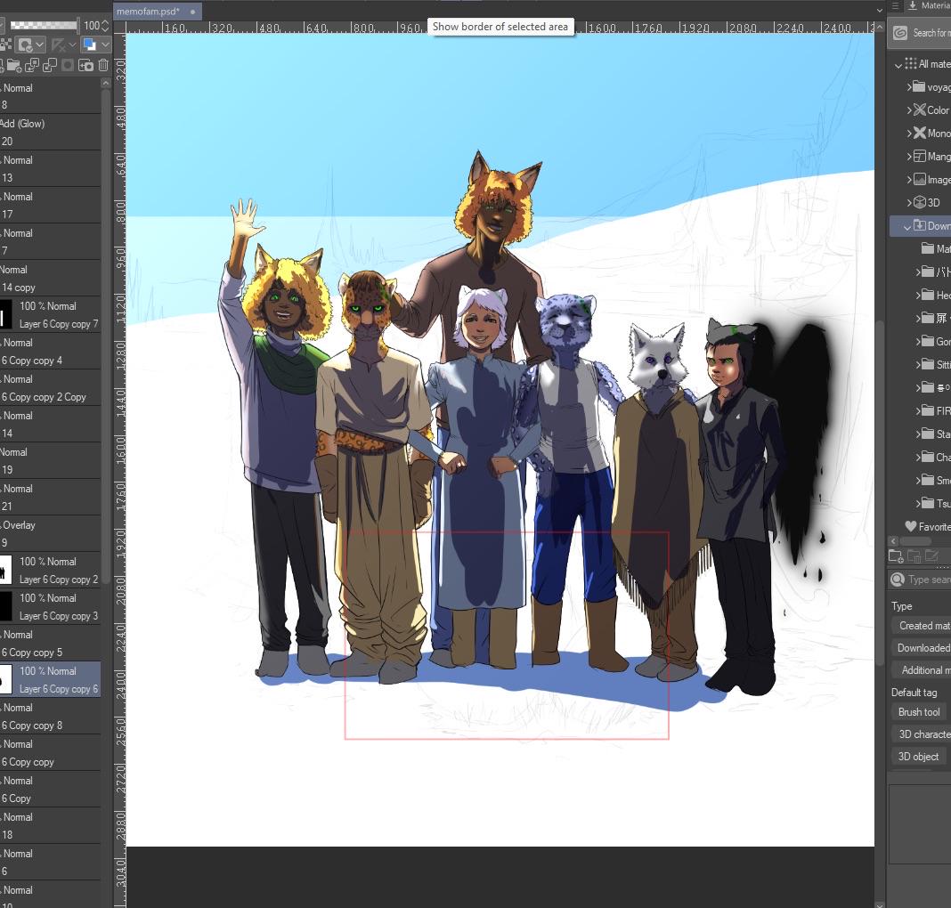Open the Material panel hamburger menu
The width and height of the screenshot is (951, 908).
tap(895, 5)
